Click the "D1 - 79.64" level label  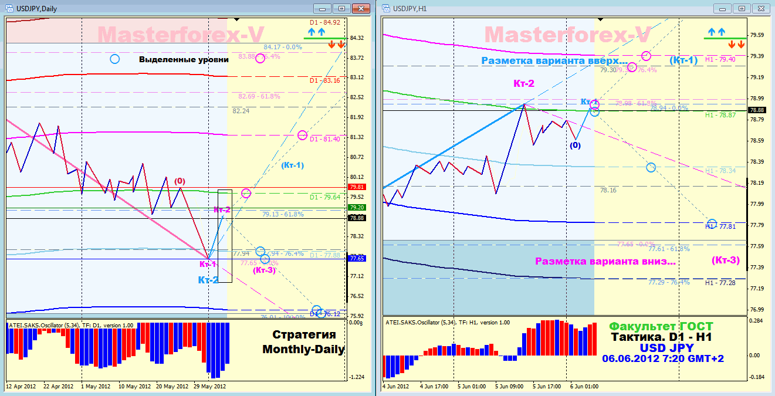pyautogui.click(x=324, y=197)
